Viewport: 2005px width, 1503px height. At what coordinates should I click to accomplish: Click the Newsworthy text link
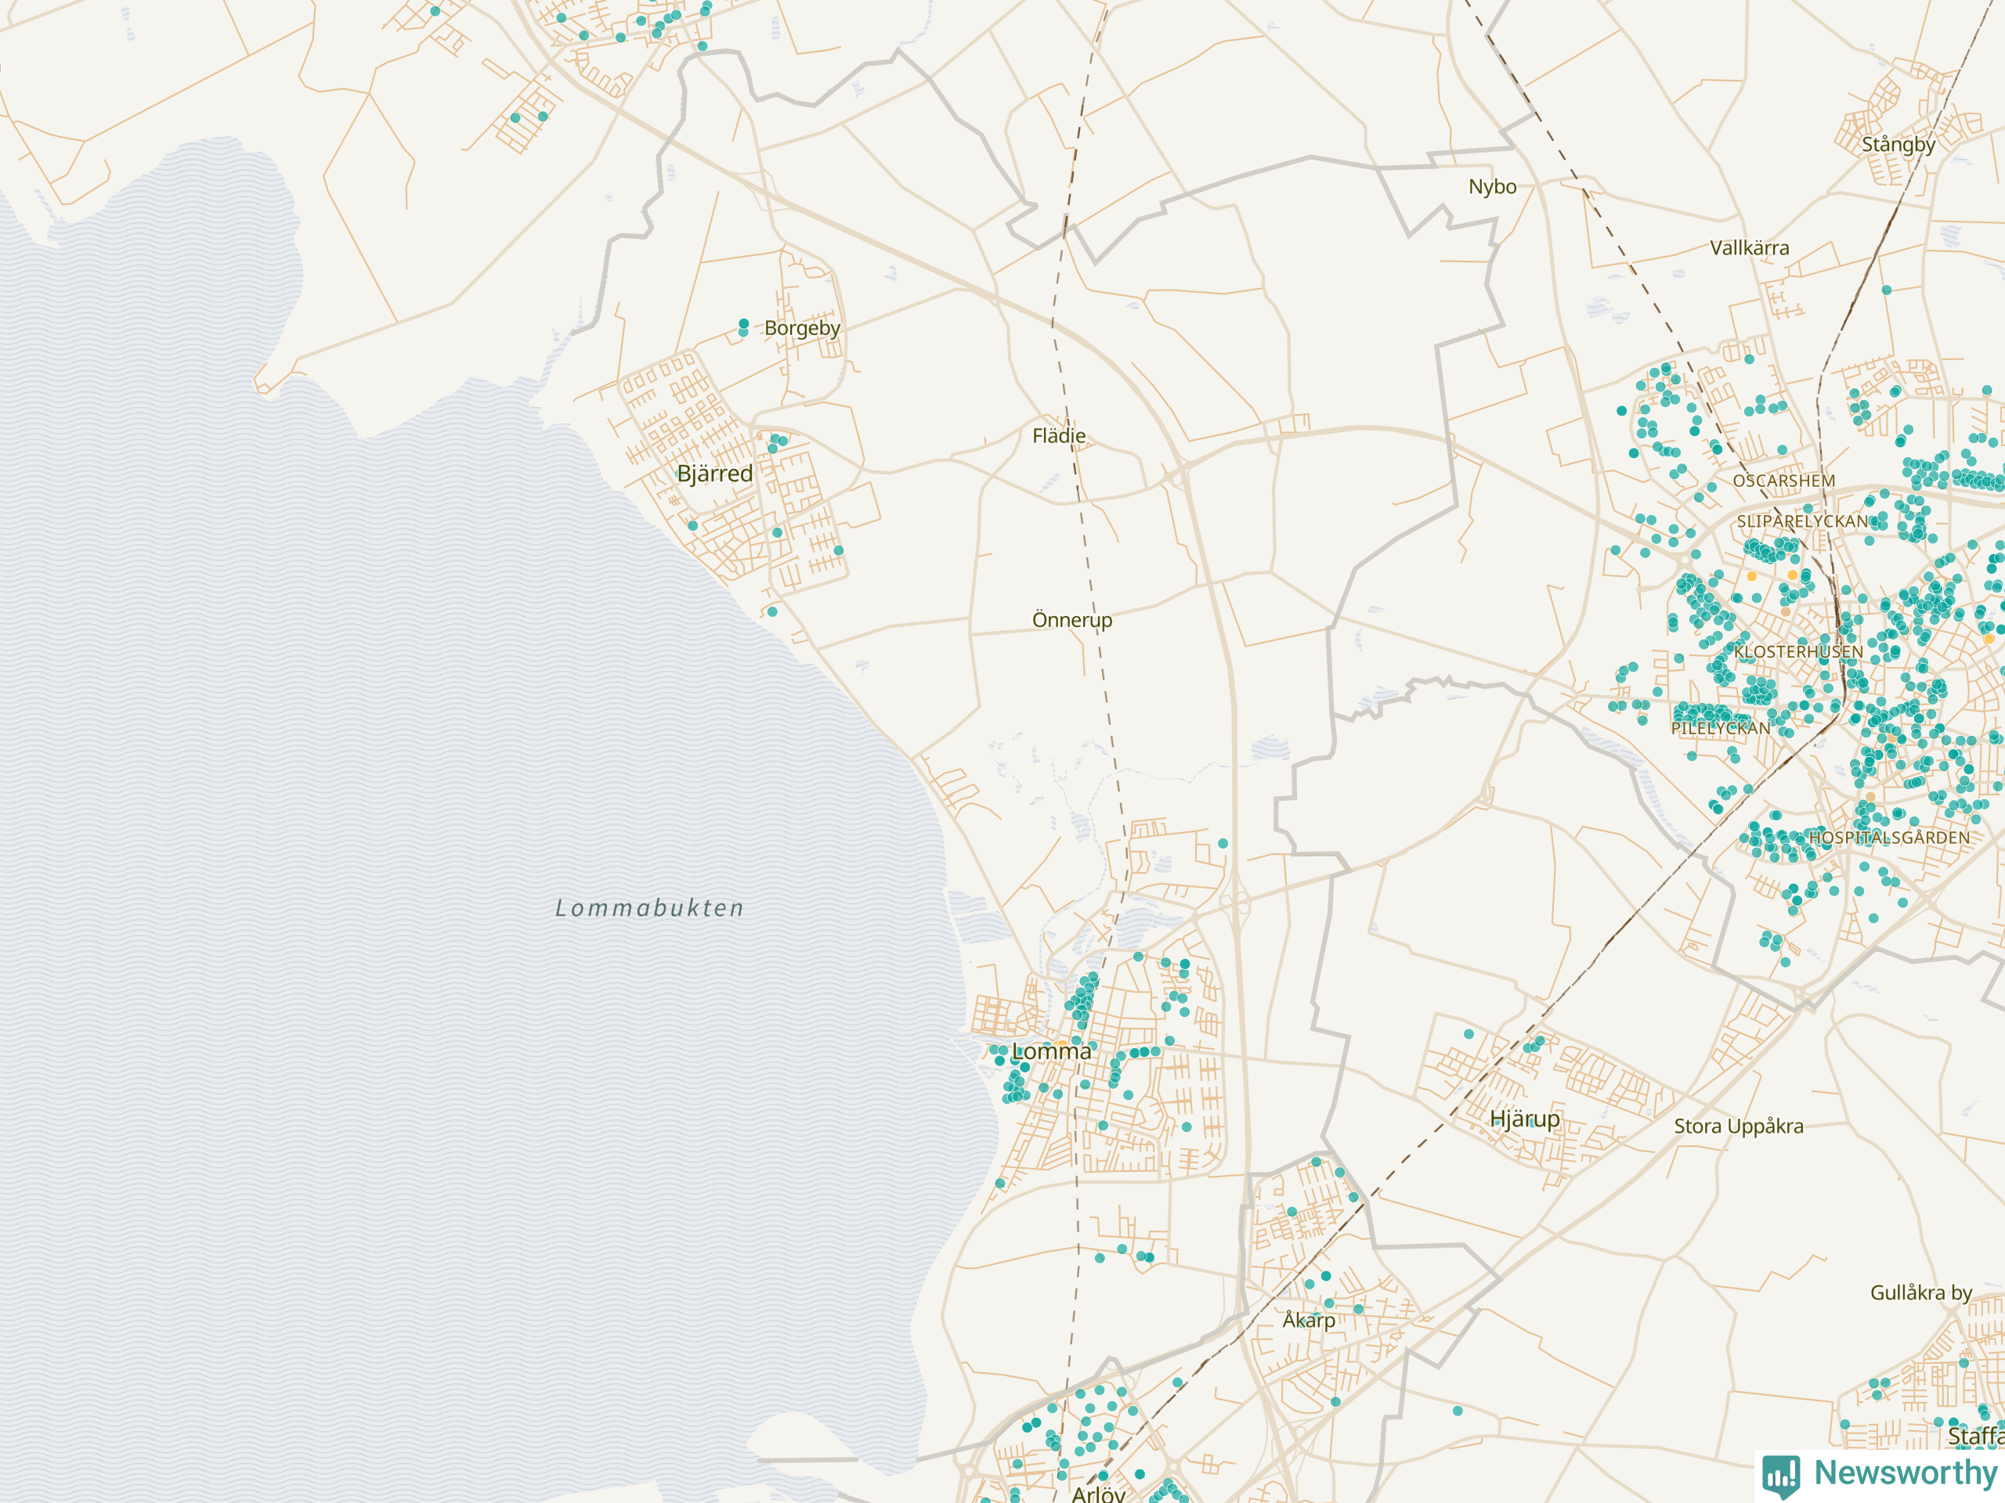point(1906,1473)
